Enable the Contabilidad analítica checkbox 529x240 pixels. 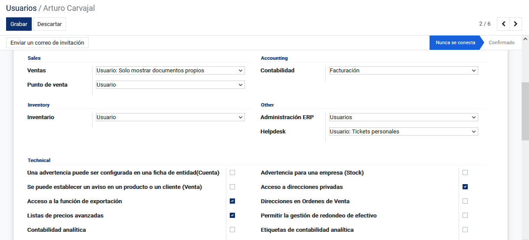point(232,230)
